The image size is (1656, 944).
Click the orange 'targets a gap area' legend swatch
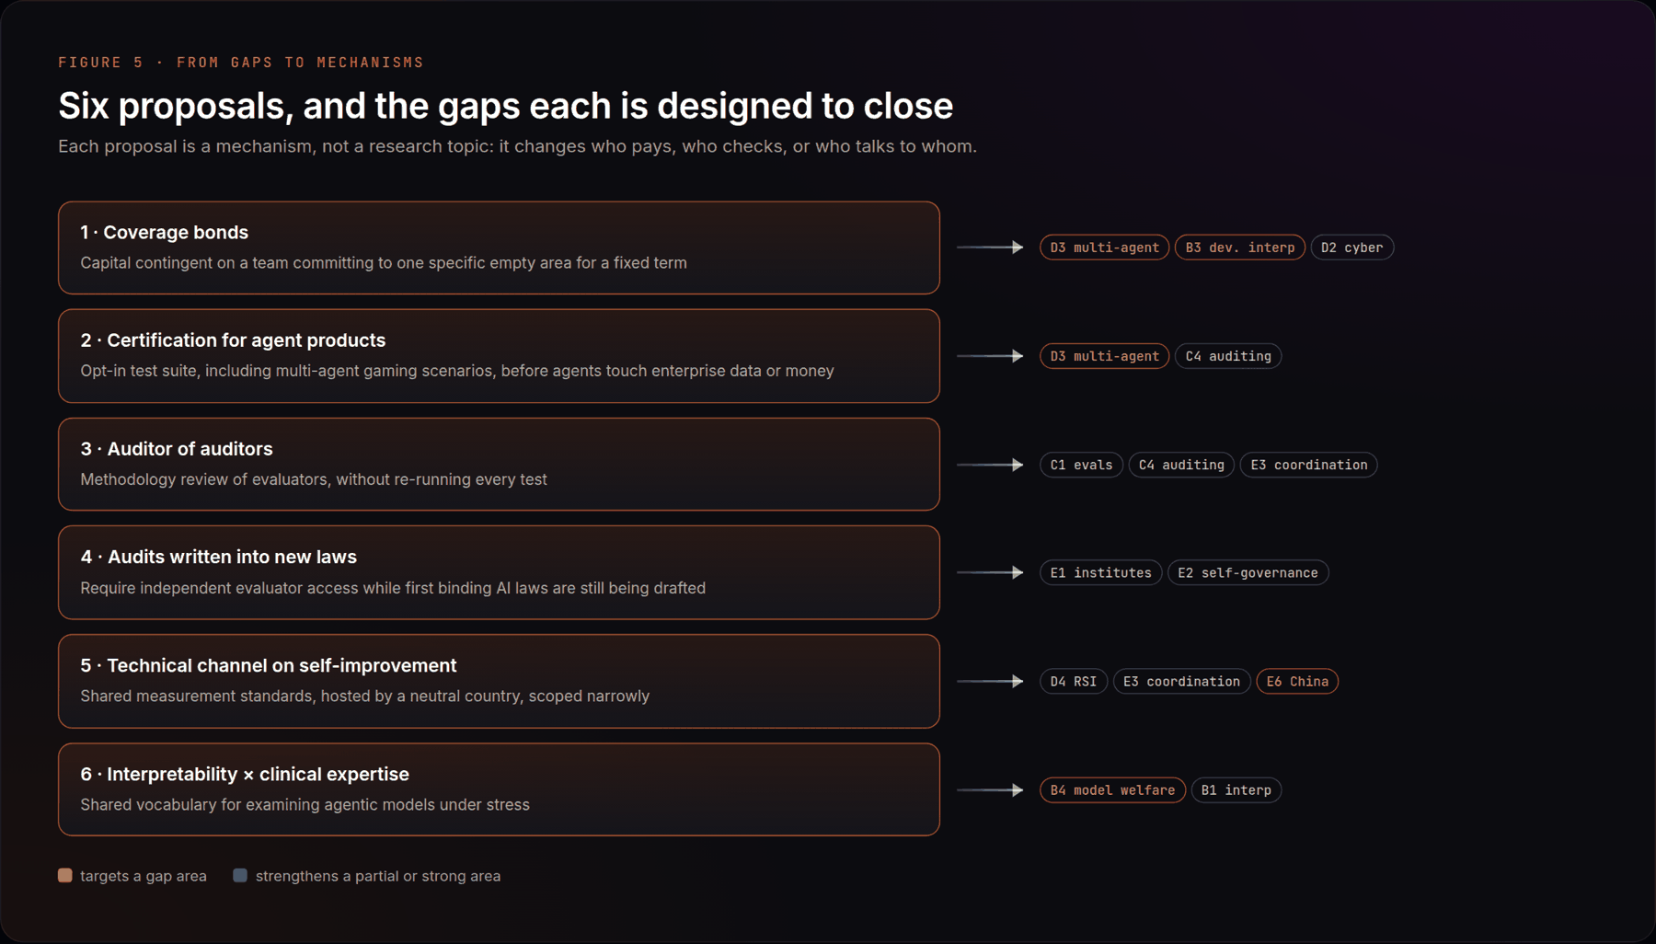65,875
